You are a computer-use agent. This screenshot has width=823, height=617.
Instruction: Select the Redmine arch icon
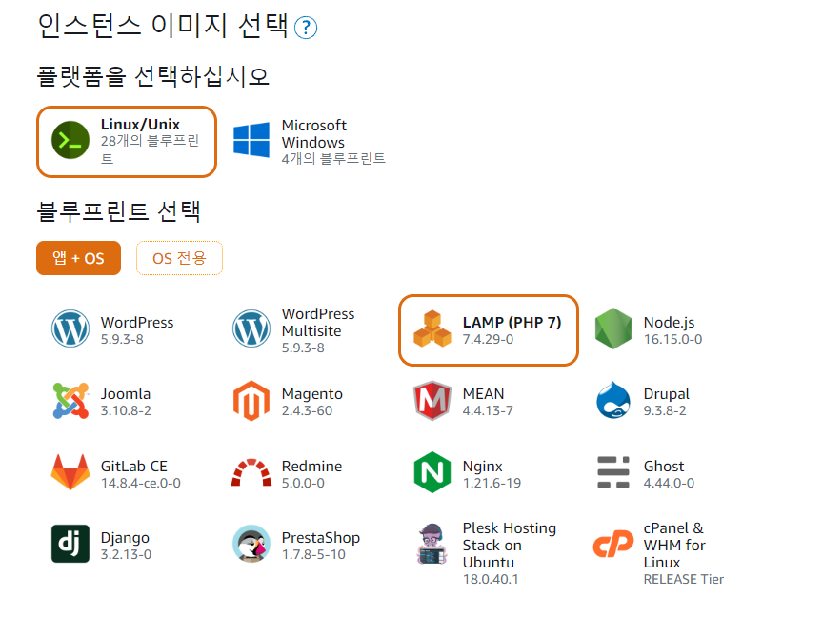pos(251,472)
